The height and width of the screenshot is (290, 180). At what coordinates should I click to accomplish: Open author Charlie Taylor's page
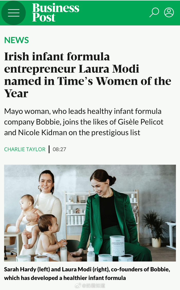click(x=25, y=149)
